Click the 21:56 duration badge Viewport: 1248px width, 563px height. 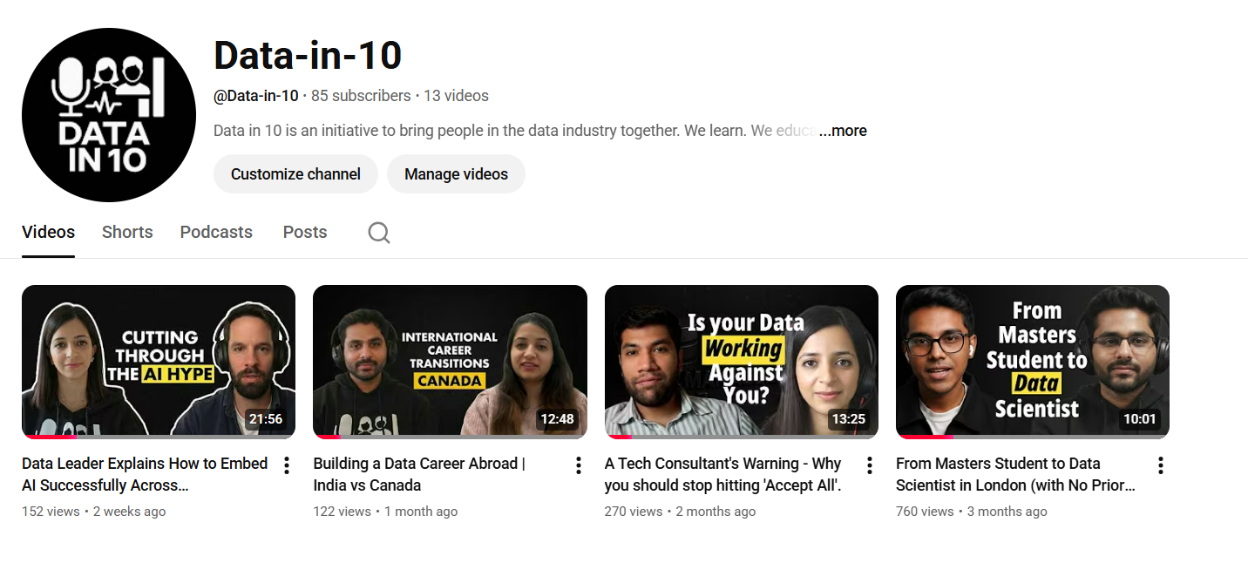click(x=266, y=419)
